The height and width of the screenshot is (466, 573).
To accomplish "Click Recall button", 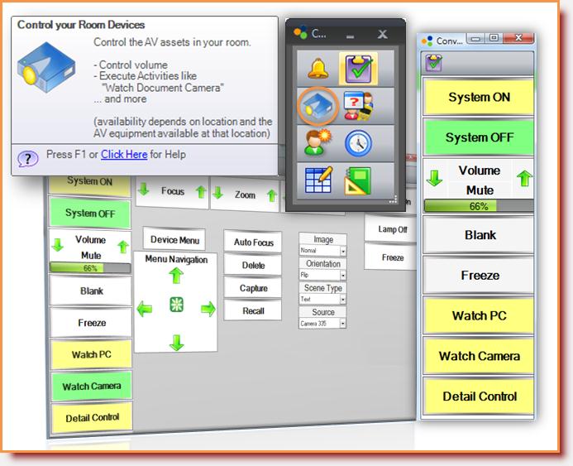I will [253, 310].
